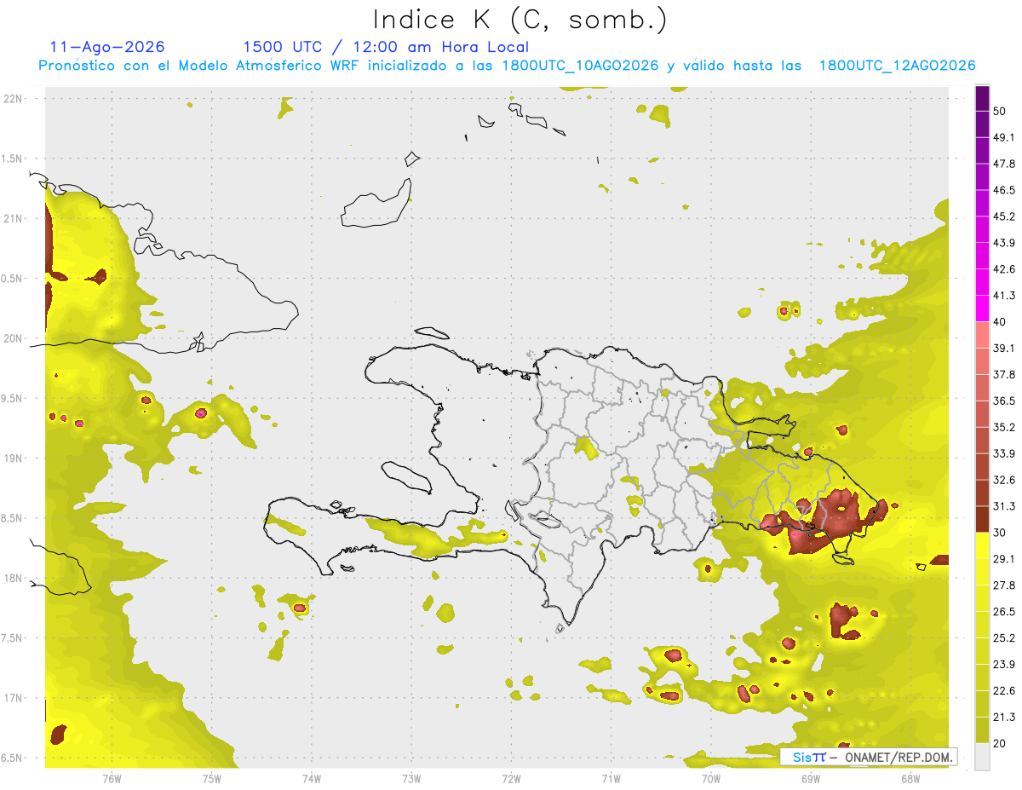Pick the bright yellow colorbar band between 29.1 and 30
Image resolution: width=1022 pixels, height=790 pixels.
pos(982,545)
